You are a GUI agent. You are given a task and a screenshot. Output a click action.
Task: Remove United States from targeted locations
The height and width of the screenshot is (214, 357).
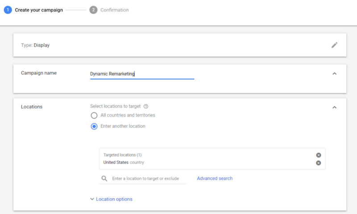coord(319,163)
